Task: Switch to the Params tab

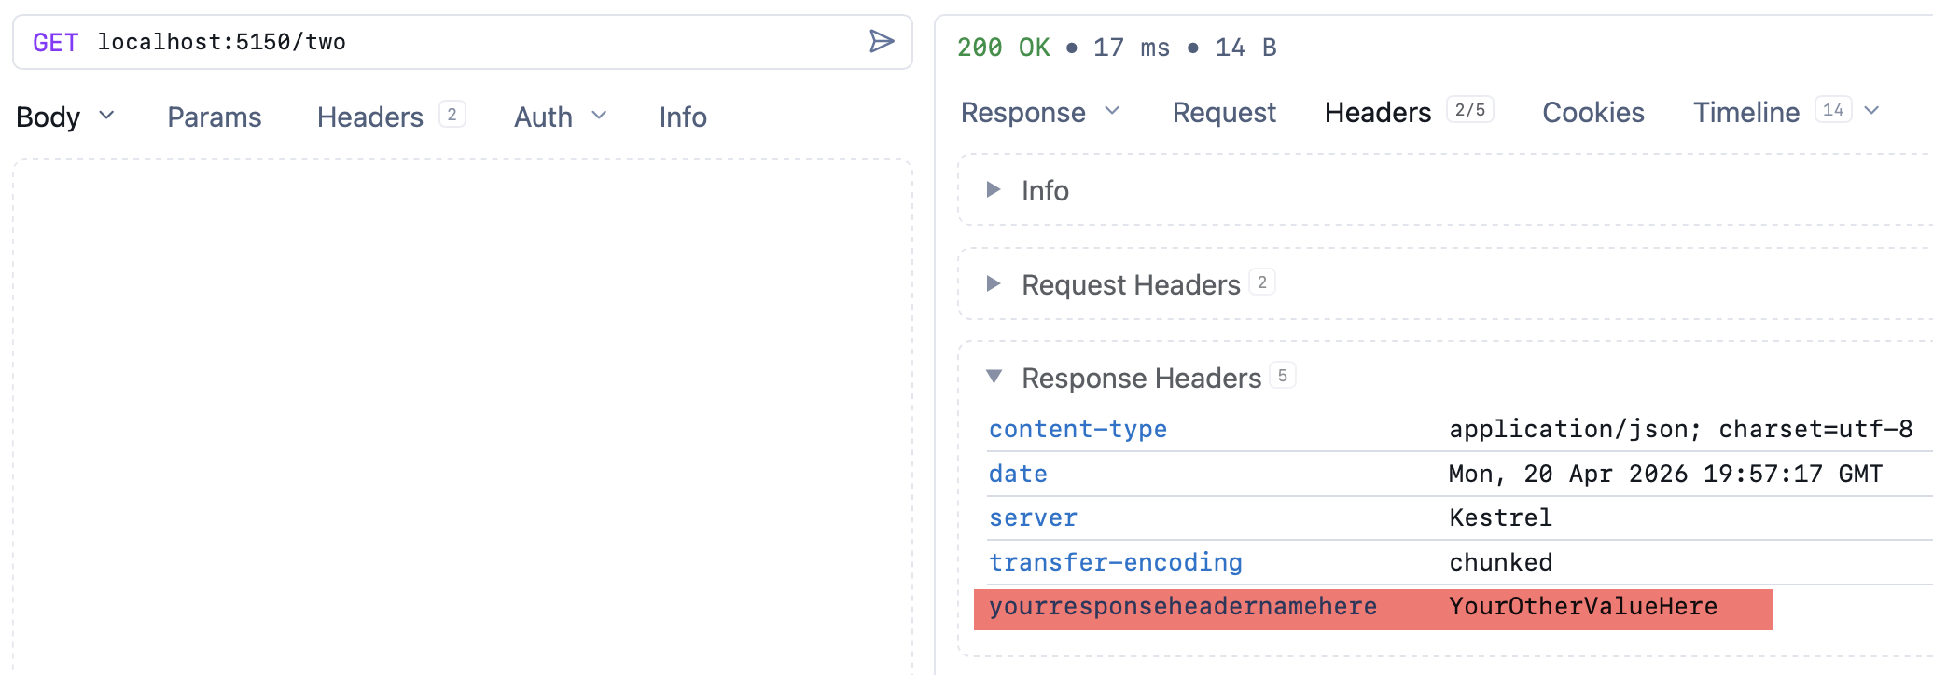Action: pyautogui.click(x=214, y=117)
